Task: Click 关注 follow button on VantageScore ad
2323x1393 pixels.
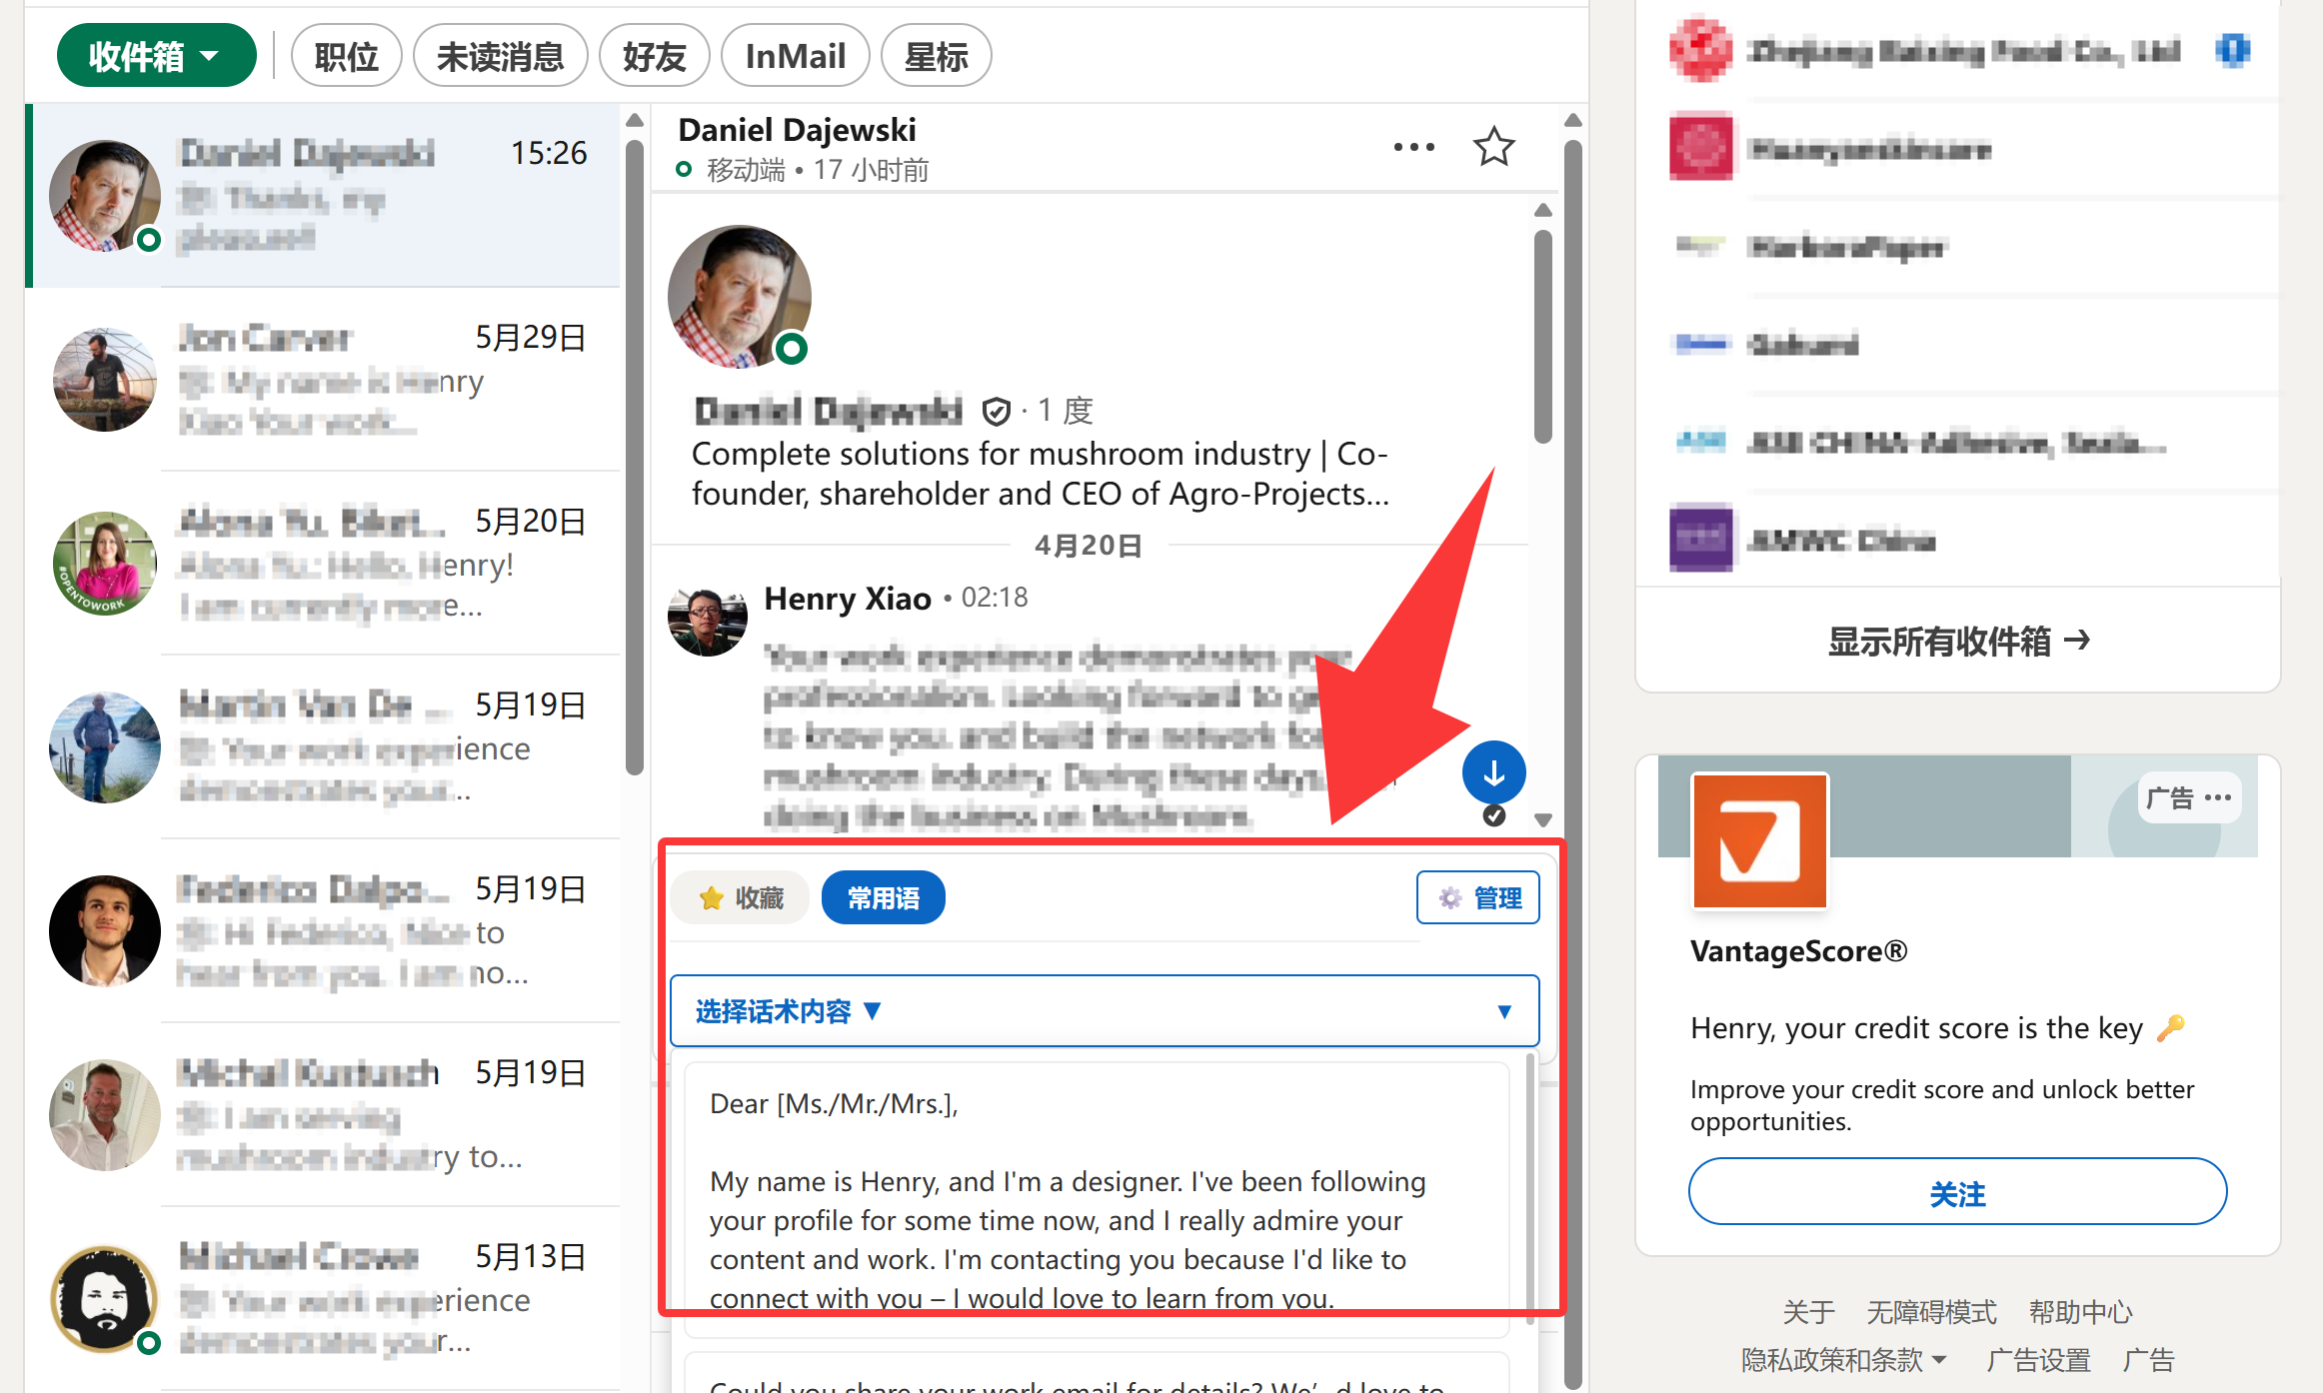Action: pyautogui.click(x=1957, y=1191)
